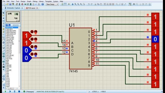Select the 2D Text 'A' tool
The height and width of the screenshot is (93, 165).
pyautogui.click(x=3, y=64)
